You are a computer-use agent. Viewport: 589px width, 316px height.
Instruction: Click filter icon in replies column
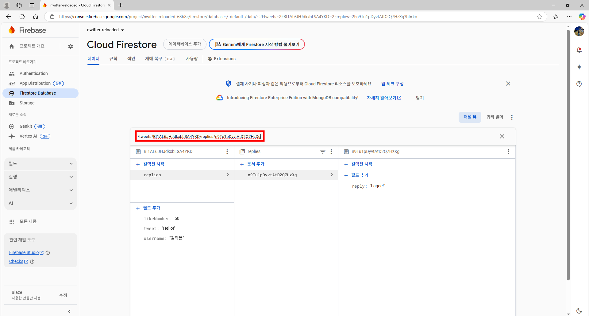322,152
